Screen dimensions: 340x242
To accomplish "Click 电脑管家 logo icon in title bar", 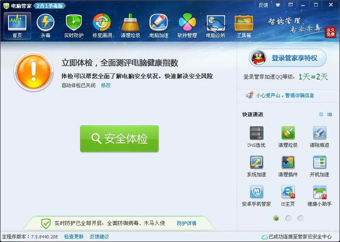I will tap(6, 6).
